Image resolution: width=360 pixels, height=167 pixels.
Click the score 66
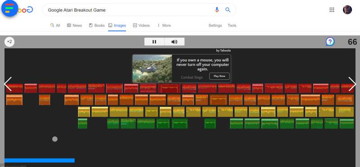352,42
